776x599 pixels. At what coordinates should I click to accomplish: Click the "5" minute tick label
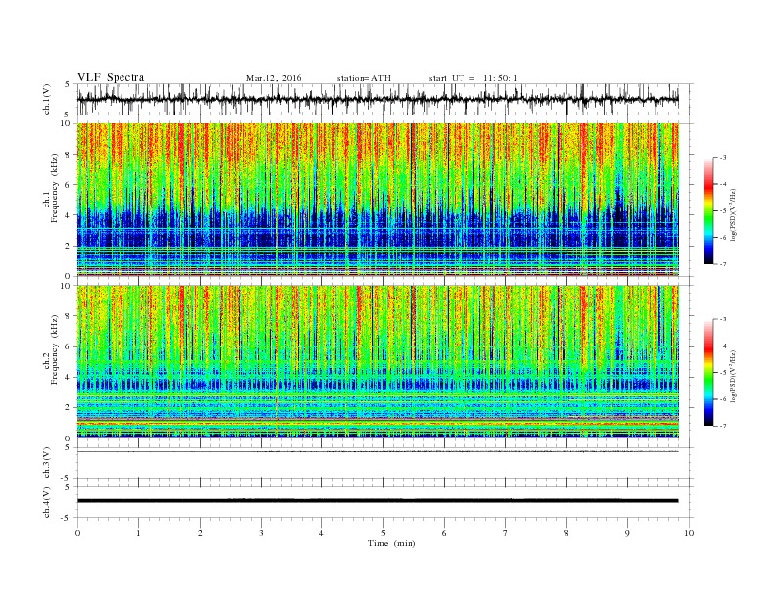coord(383,533)
